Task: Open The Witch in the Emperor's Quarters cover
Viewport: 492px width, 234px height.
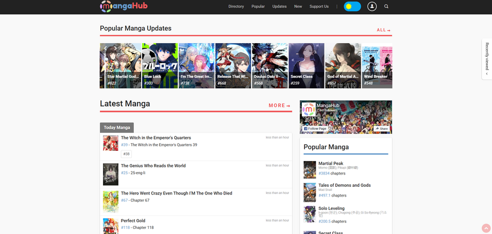Action: [x=111, y=143]
